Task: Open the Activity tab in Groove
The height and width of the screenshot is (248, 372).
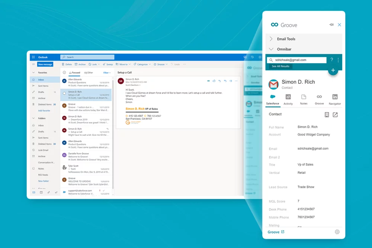Action: coord(288,100)
